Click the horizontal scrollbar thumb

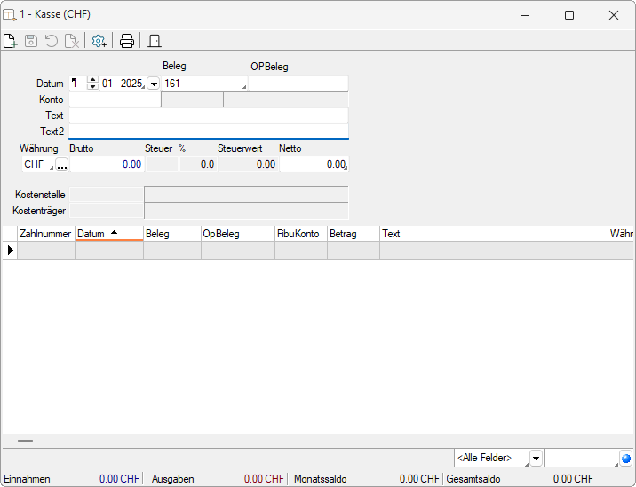(x=25, y=440)
